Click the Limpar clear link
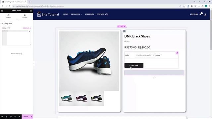The image size is (212, 119). [x=158, y=55]
